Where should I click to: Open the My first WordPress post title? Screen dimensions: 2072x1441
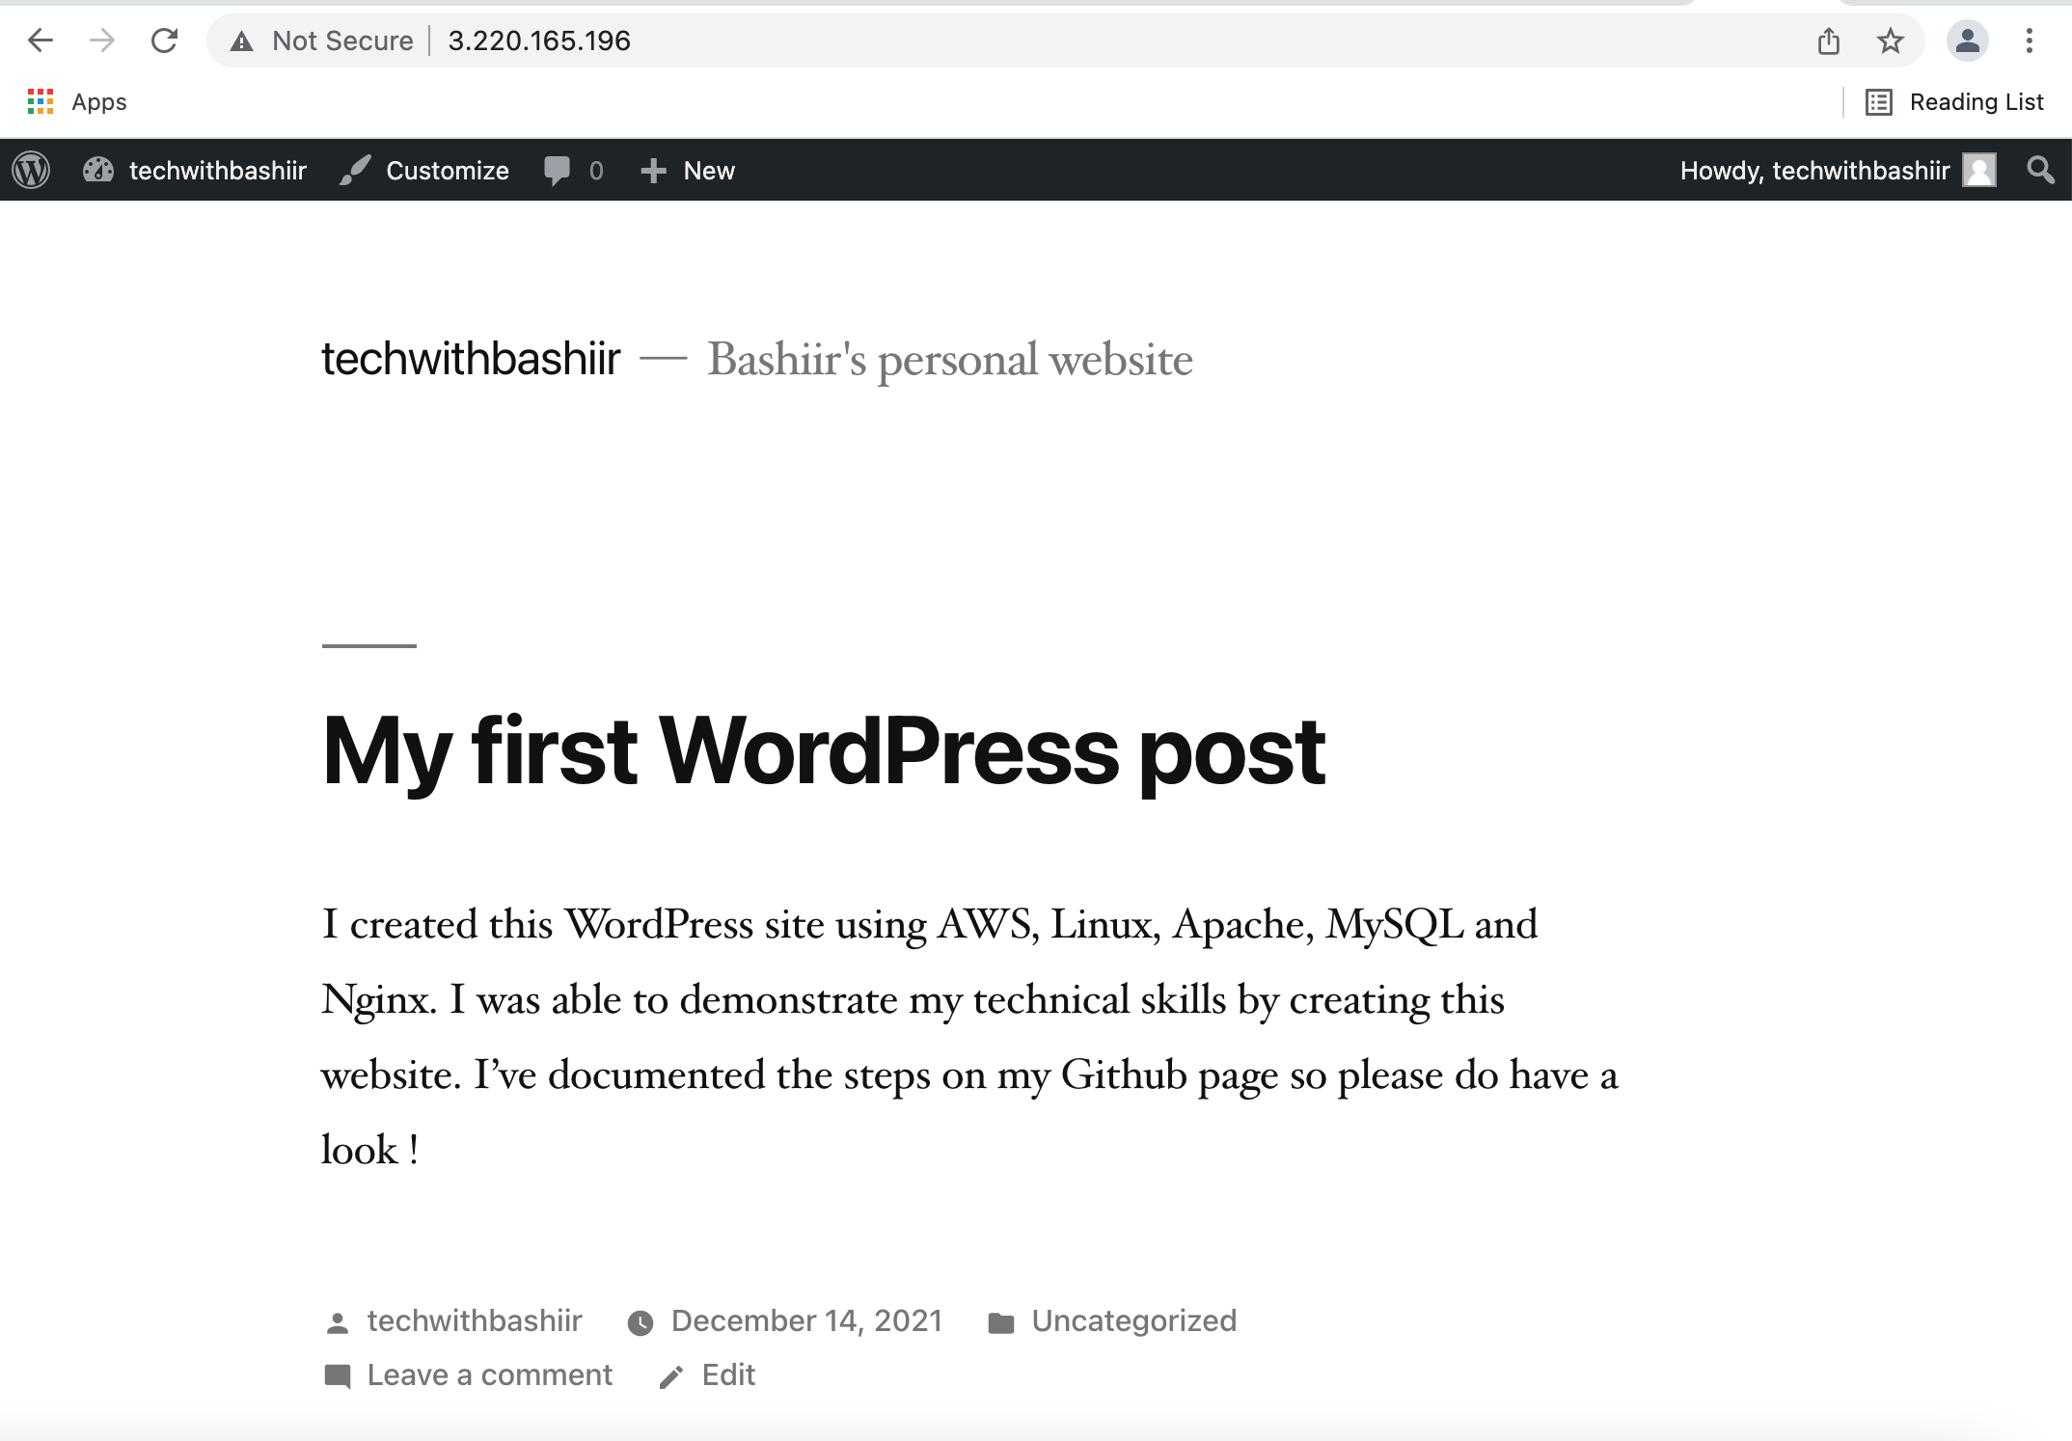[x=823, y=753]
